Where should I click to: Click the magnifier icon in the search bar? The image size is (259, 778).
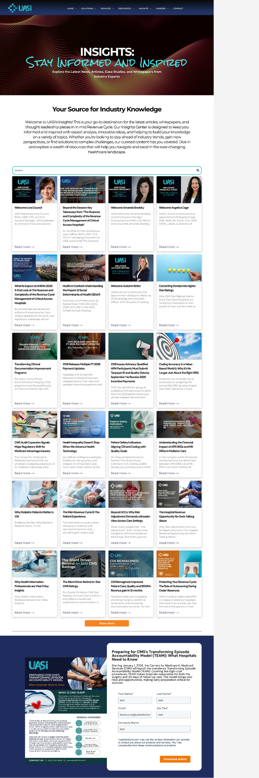[198, 170]
